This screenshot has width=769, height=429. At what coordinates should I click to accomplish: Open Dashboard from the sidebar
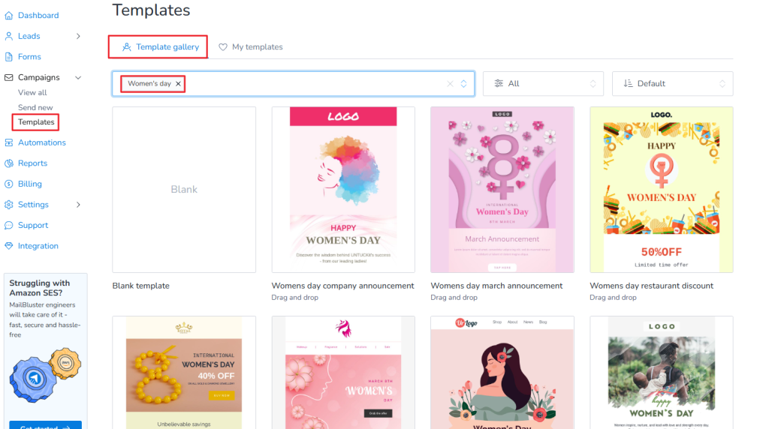[38, 16]
